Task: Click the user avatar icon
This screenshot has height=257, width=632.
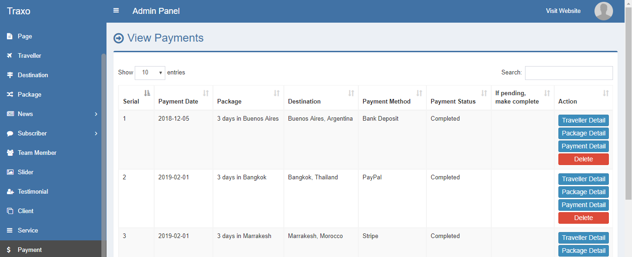Action: pyautogui.click(x=603, y=11)
